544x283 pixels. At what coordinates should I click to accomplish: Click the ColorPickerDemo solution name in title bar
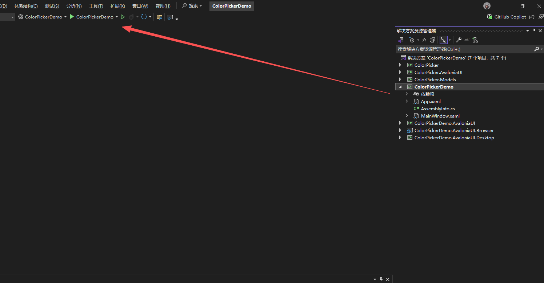click(x=232, y=6)
